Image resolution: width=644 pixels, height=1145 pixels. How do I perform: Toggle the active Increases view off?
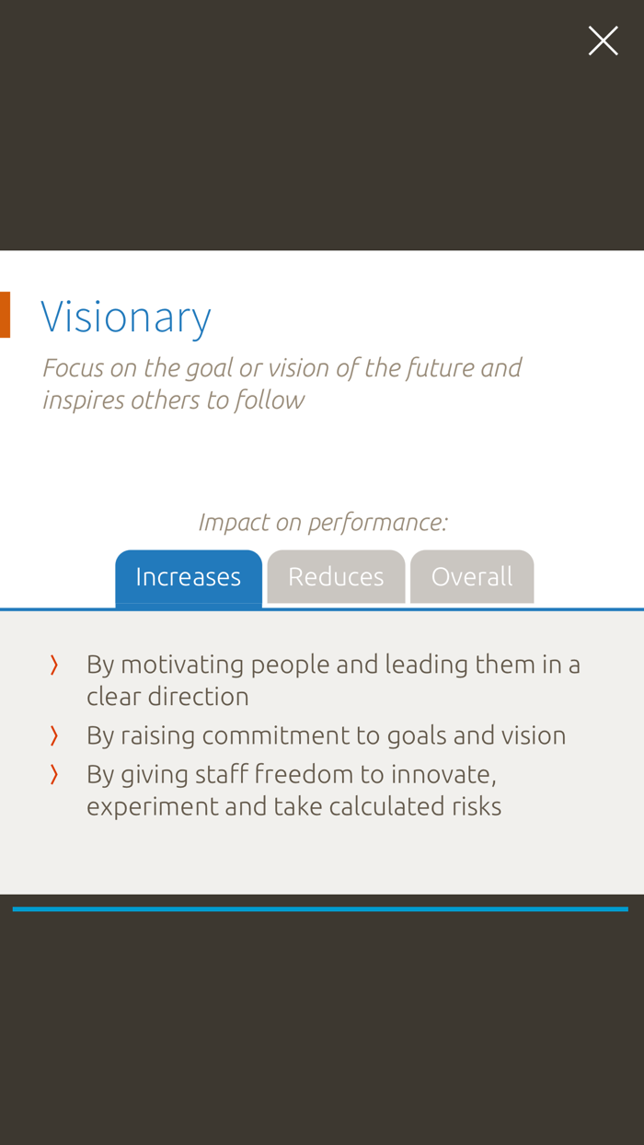[189, 575]
